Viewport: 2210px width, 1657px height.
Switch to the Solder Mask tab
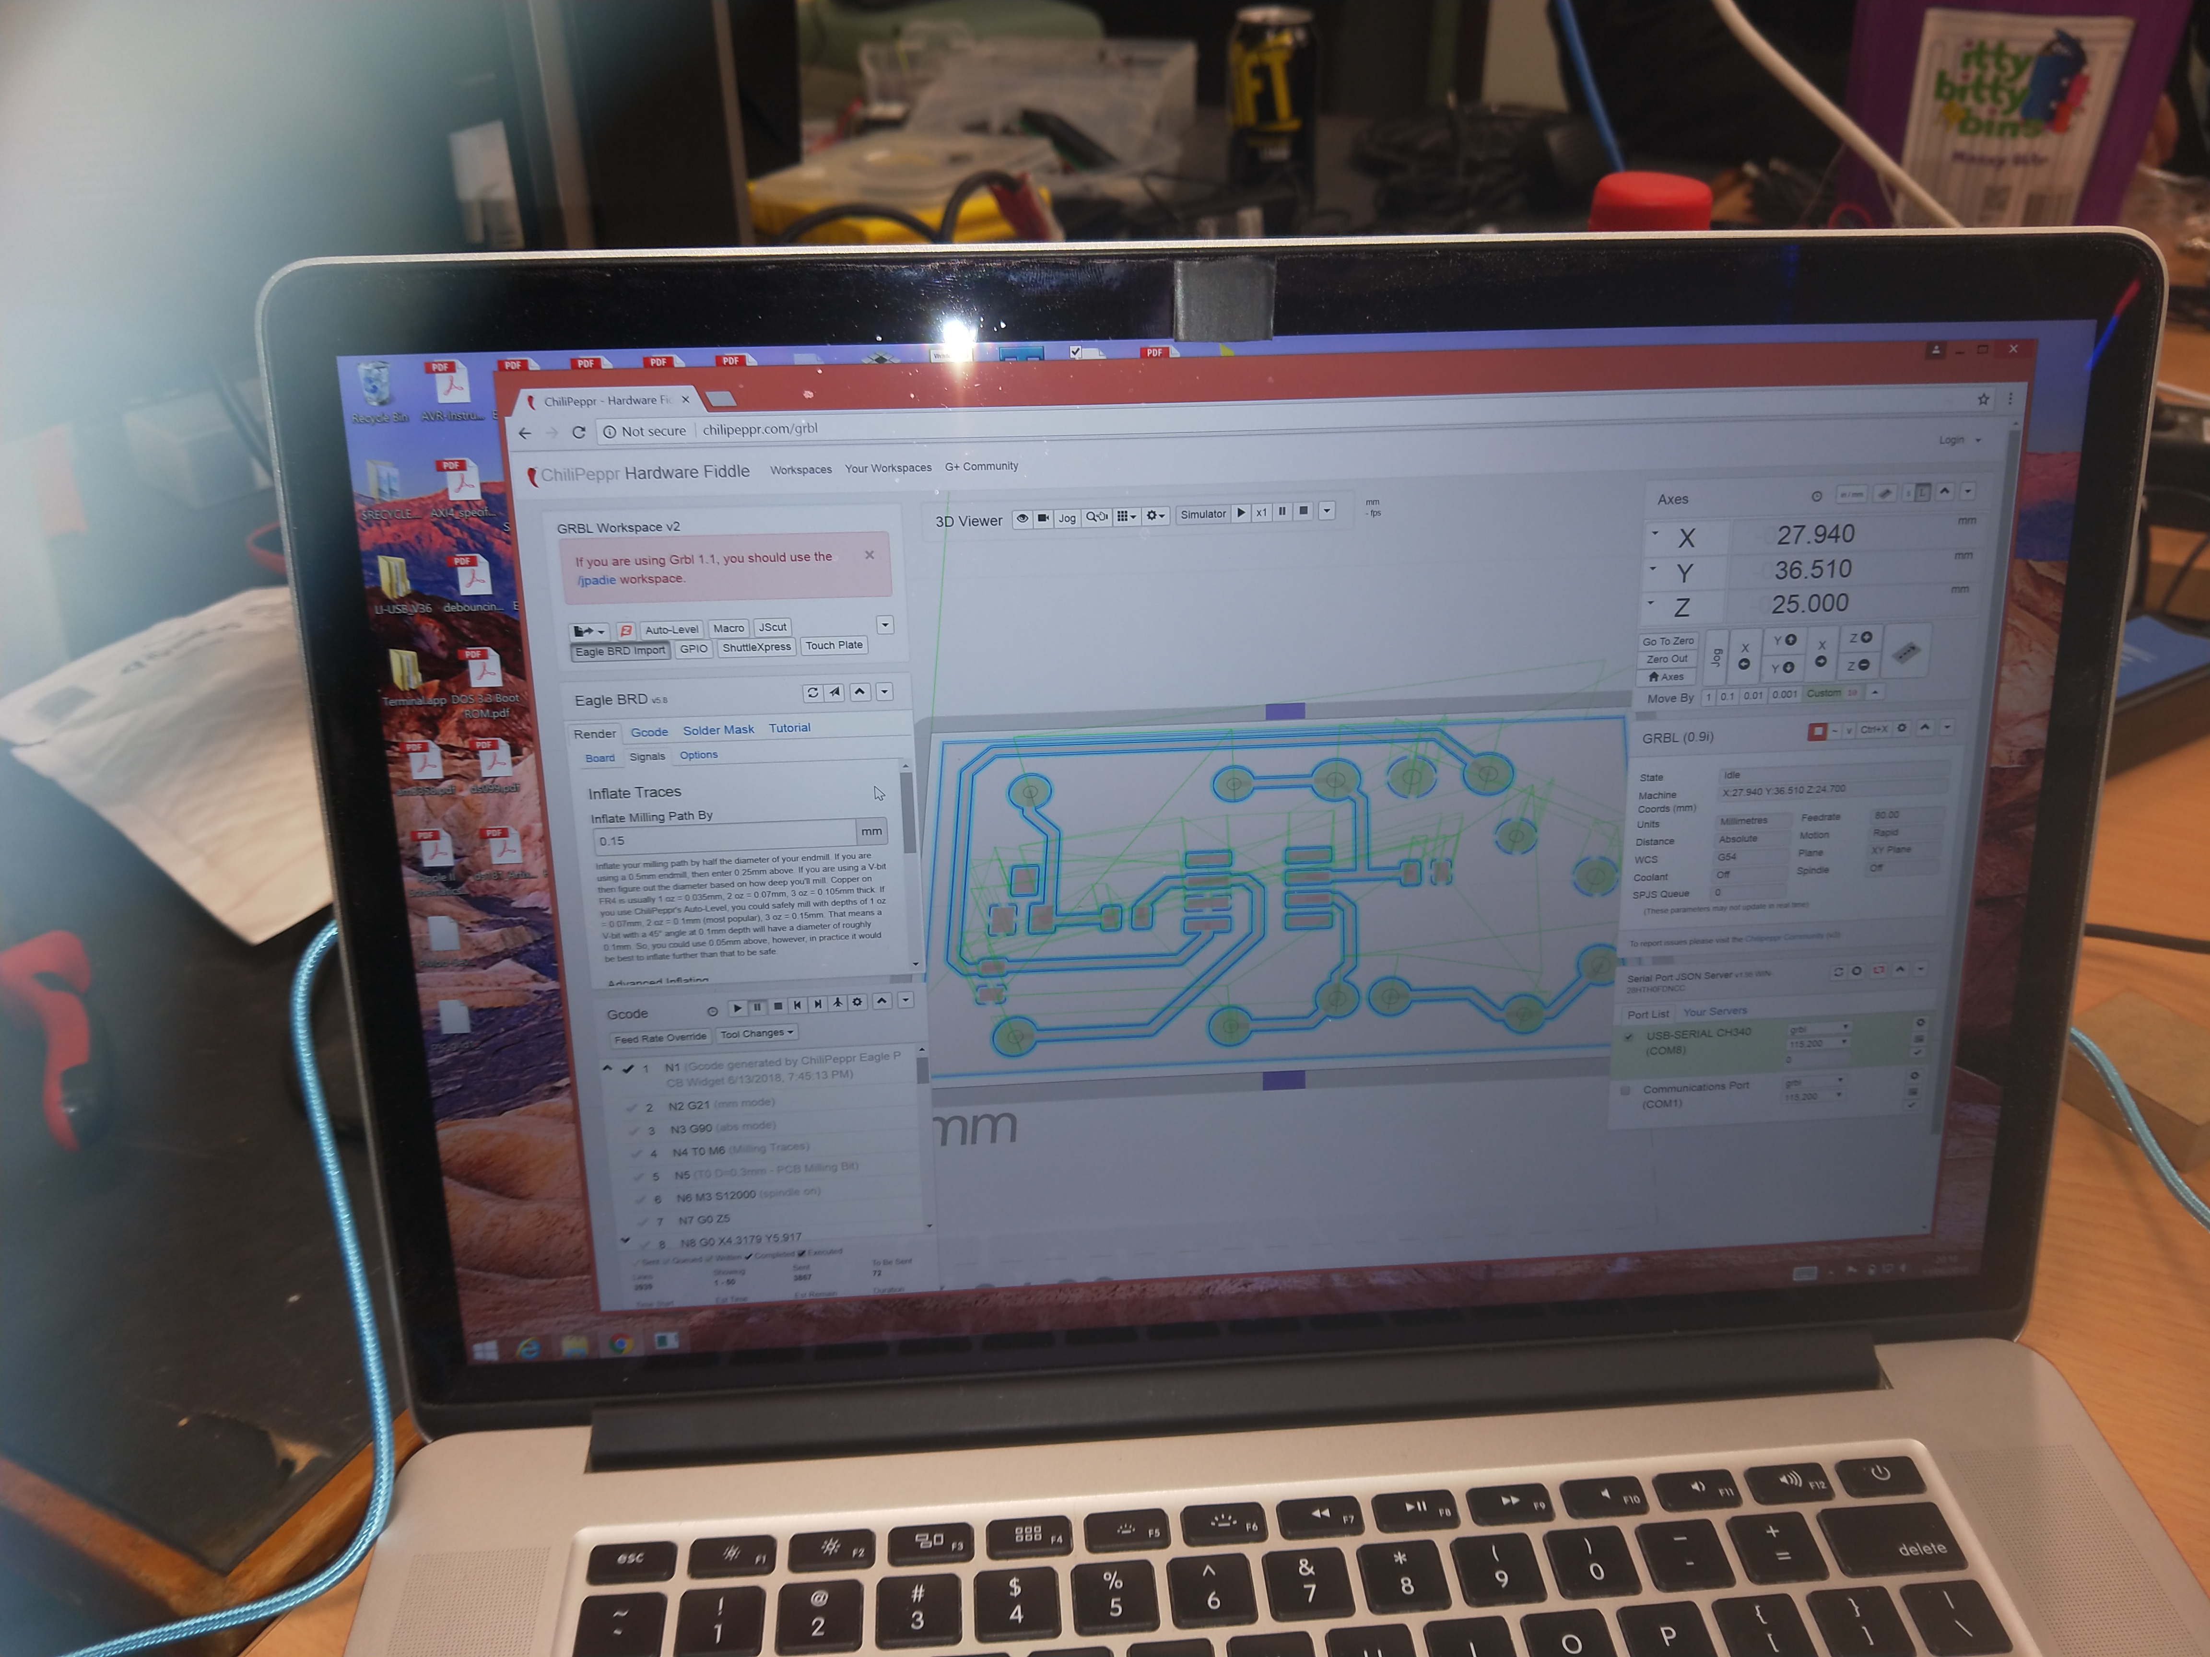718,730
